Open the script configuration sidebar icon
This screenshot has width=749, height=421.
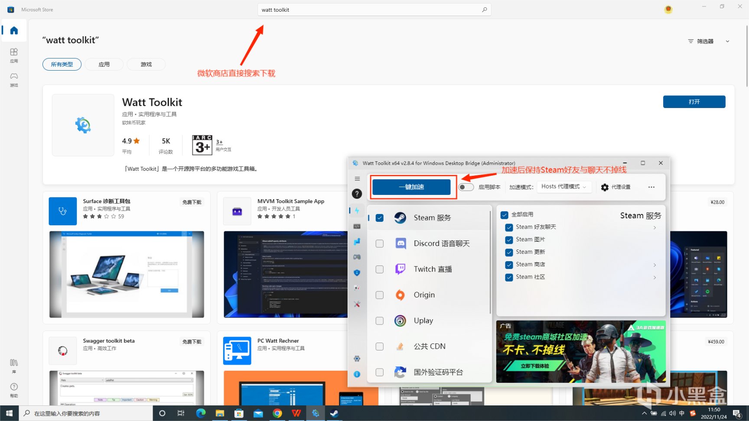click(x=357, y=226)
